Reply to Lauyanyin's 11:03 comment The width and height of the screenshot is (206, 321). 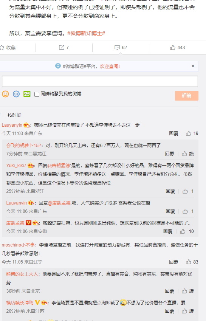pyautogui.click(x=173, y=133)
